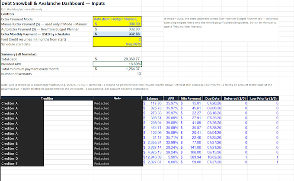294x181 pixels.
Task: Click the 'Due Date' column header
Action: coord(212,98)
